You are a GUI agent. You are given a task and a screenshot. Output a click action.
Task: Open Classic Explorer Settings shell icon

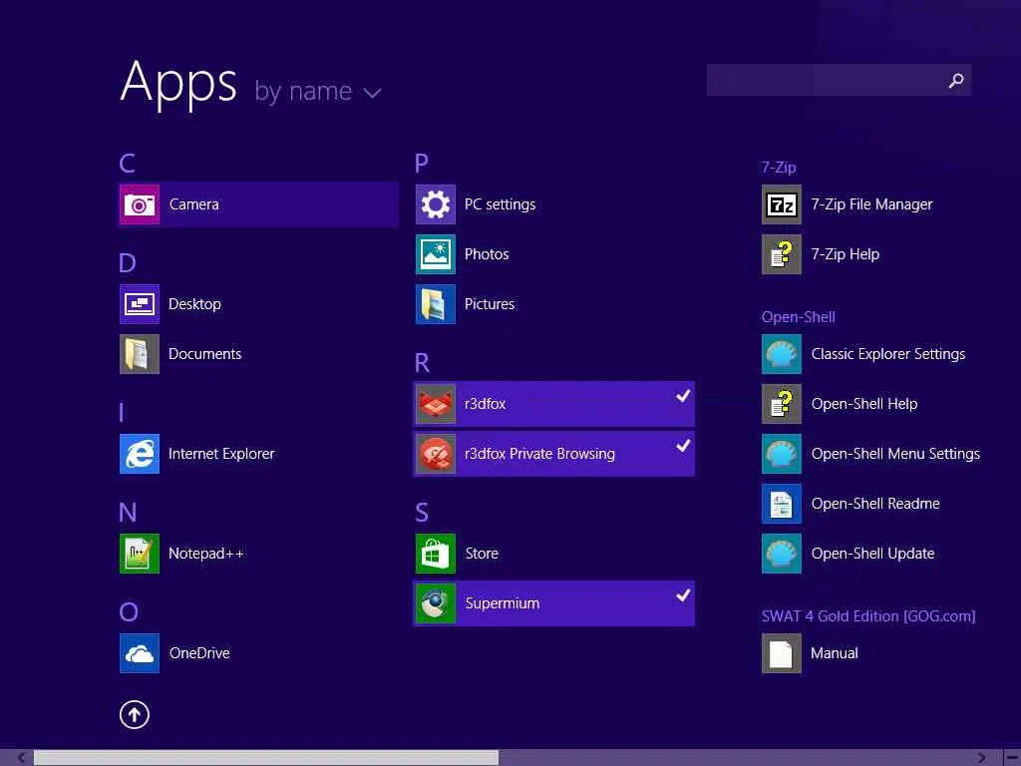(782, 354)
